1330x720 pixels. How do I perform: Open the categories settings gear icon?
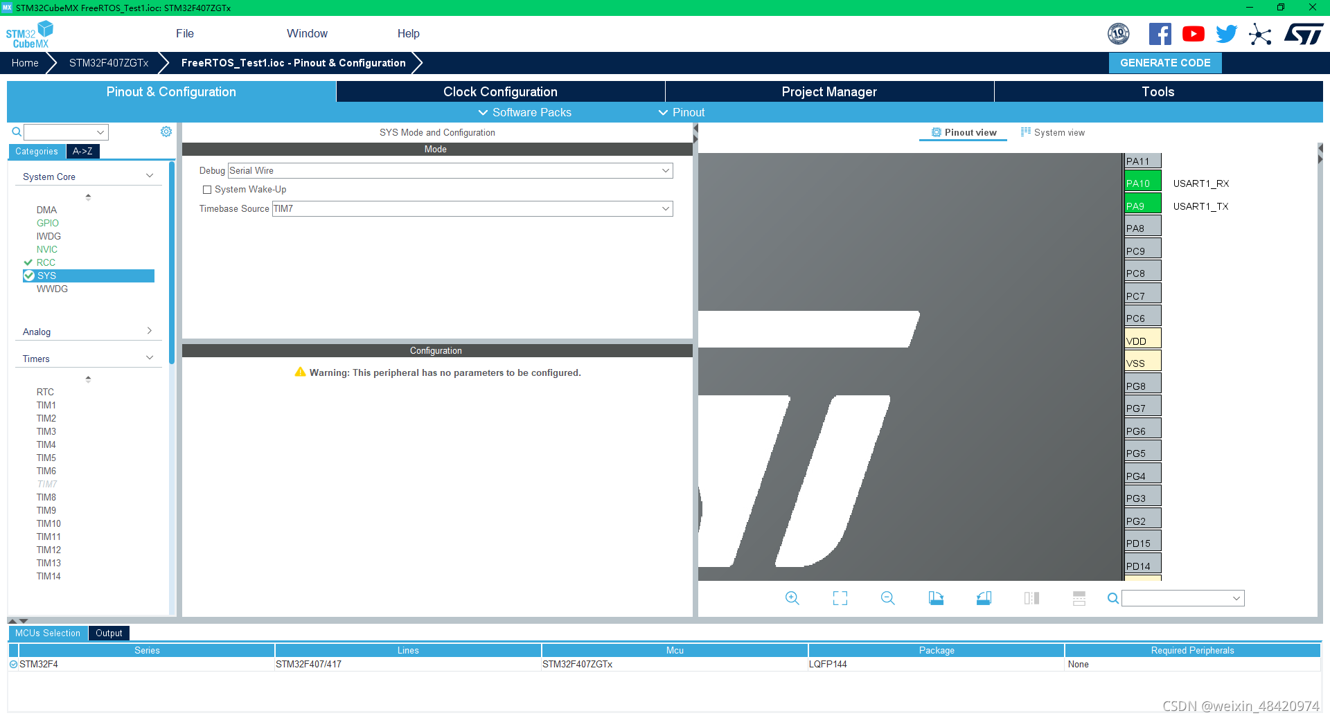166,132
